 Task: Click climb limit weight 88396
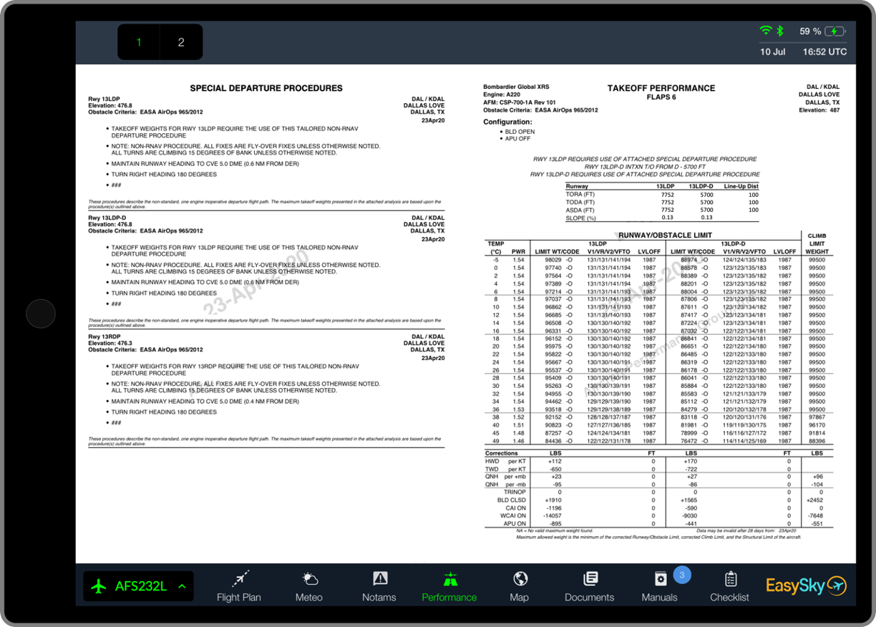pyautogui.click(x=817, y=441)
